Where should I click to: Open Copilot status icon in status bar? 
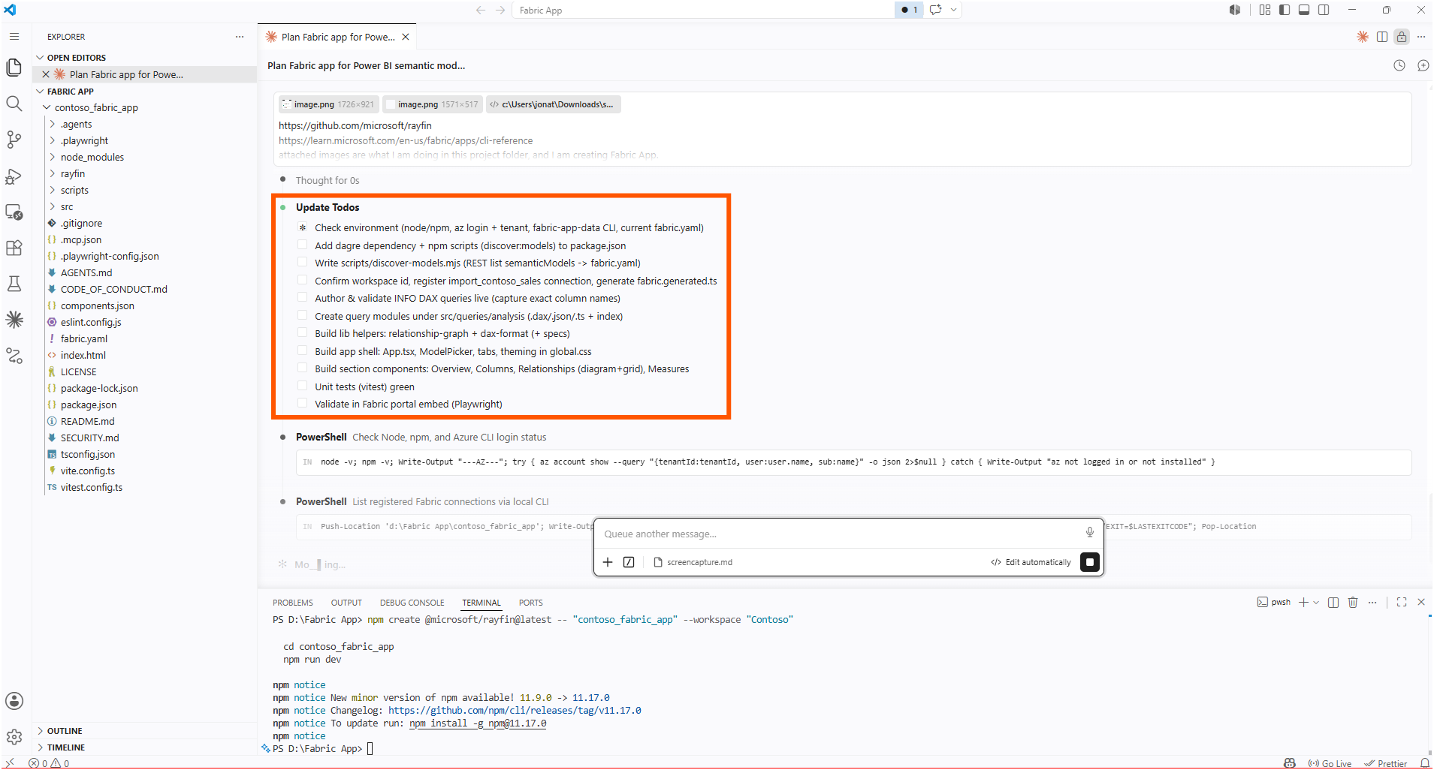click(x=1290, y=763)
